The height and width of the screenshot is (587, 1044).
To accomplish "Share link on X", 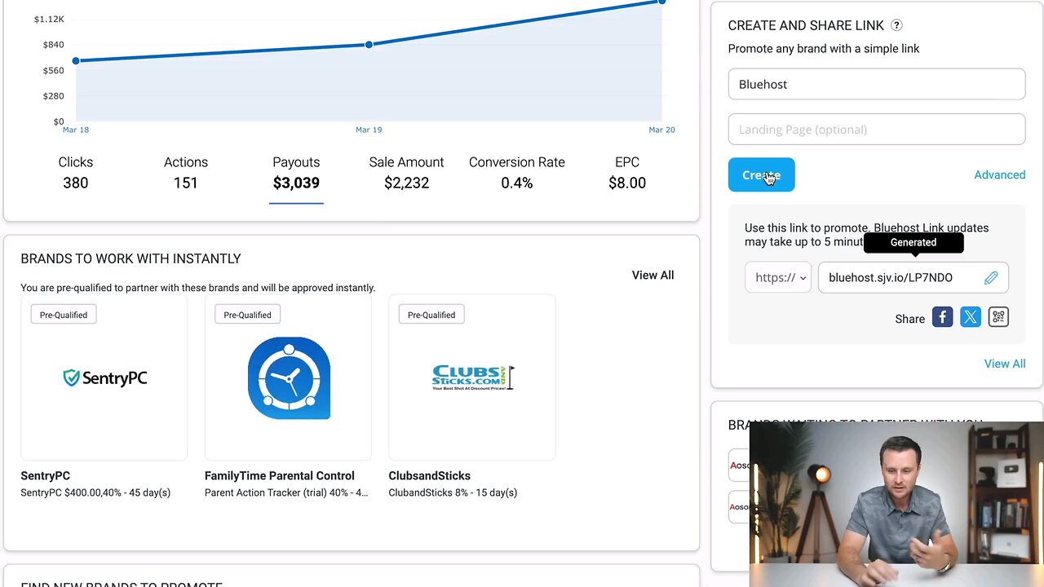I will pos(971,317).
